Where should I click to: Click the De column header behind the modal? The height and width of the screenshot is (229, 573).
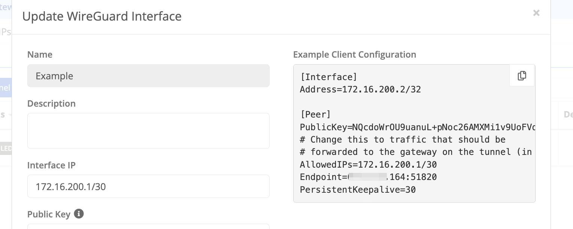(x=568, y=115)
